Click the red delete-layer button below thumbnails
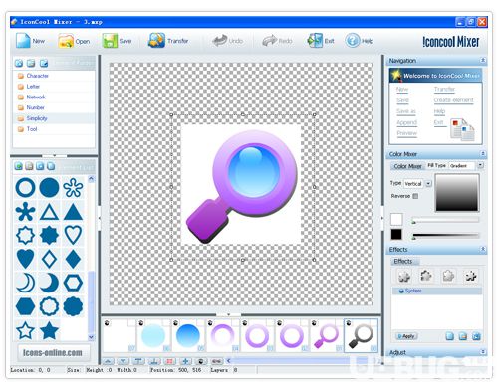The height and width of the screenshot is (390, 498). [169, 361]
